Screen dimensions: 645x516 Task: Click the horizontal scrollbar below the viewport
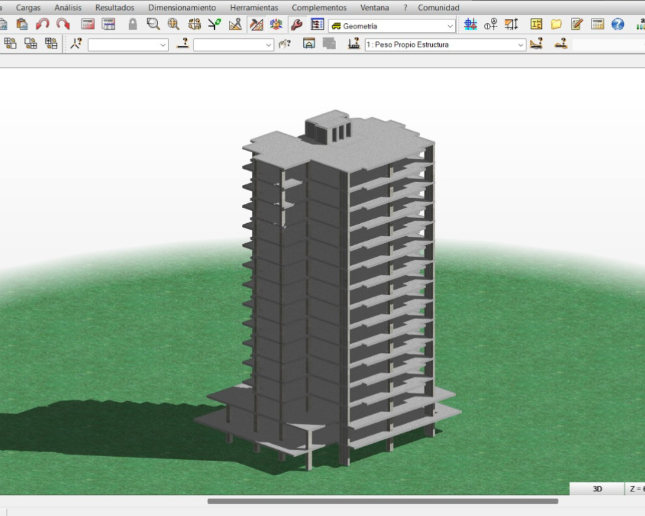coord(382,501)
